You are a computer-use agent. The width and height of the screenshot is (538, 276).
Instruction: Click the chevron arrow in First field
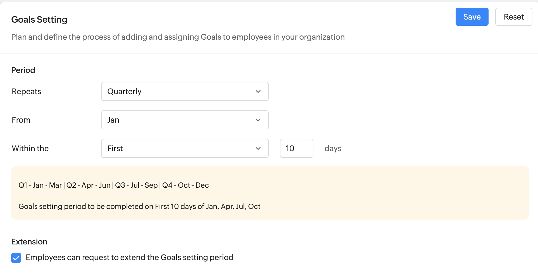pos(258,148)
